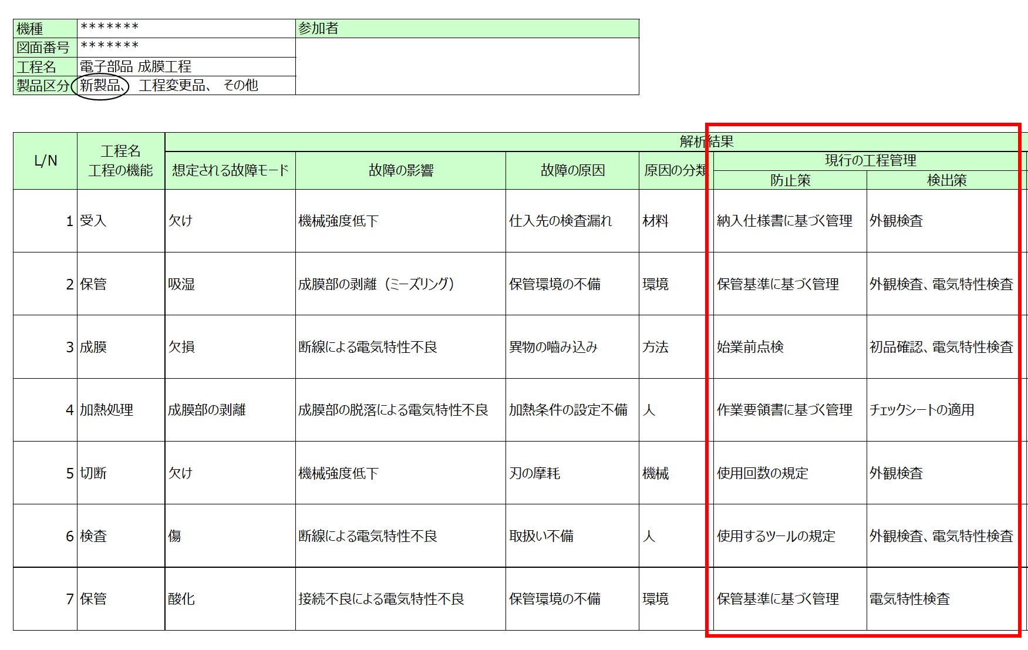Select row 1 受入 cell

point(121,221)
